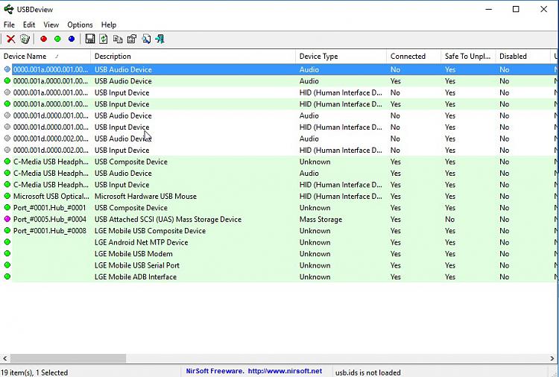The width and height of the screenshot is (559, 377).
Task: Click green dot beside LGE Mobile USB Modem
Action: click(x=7, y=254)
